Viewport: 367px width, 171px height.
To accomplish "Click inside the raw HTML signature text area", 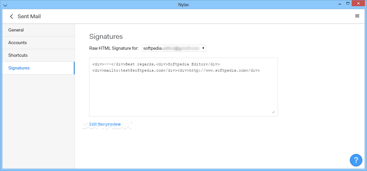I will point(183,87).
